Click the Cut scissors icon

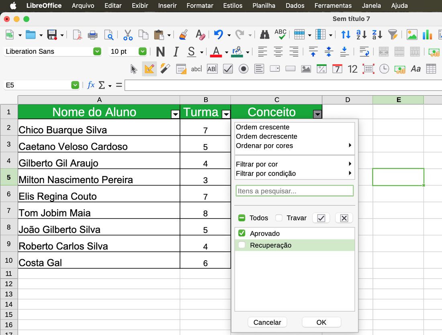pos(128,35)
